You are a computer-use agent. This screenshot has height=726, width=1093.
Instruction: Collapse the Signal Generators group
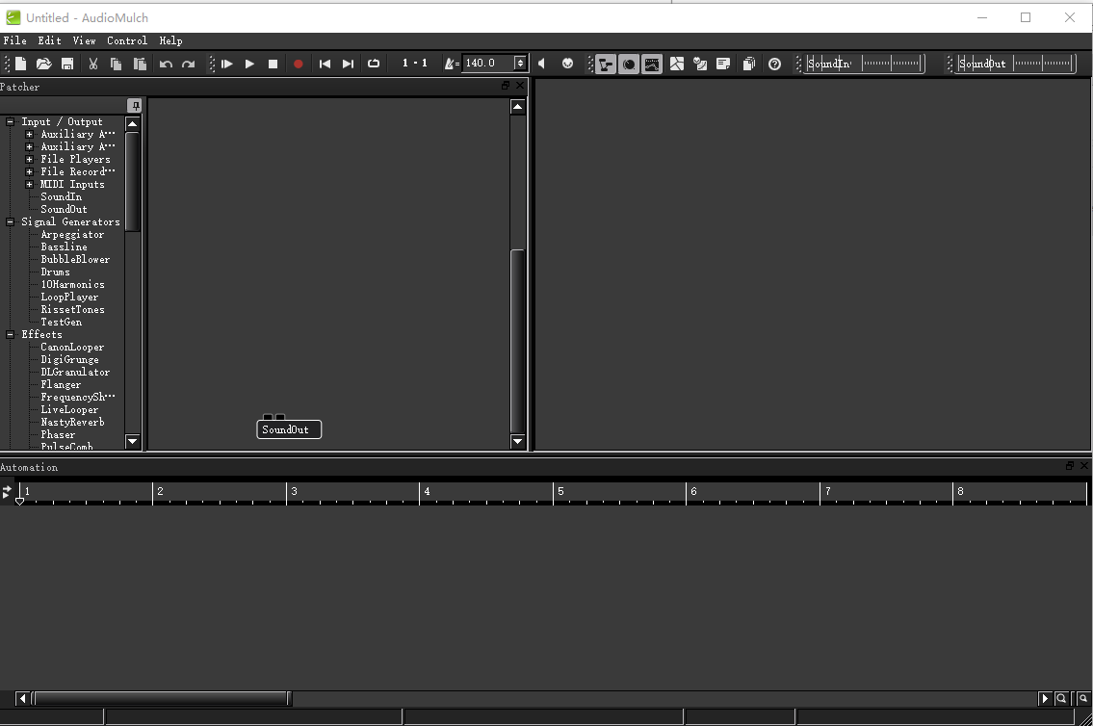(x=11, y=221)
